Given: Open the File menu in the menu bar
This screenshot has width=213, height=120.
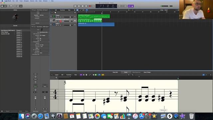Looking at the screenshot, I should [13, 1].
